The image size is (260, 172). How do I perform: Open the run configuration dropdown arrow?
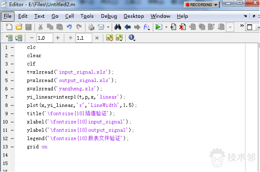[x=166, y=27]
